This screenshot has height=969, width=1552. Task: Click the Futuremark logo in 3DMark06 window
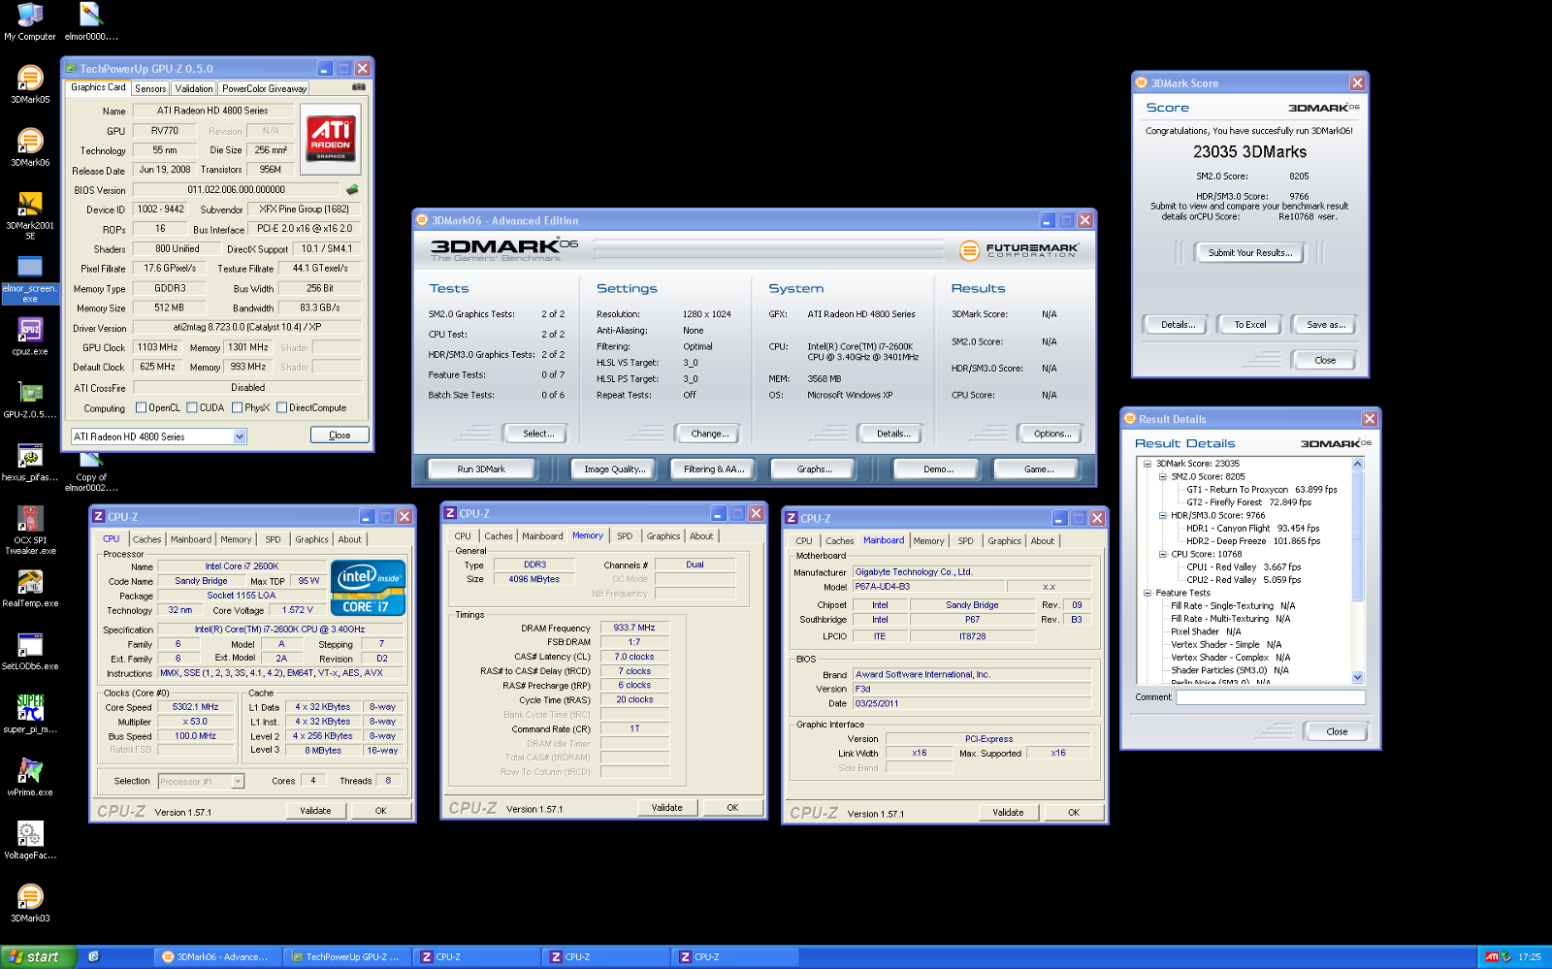coord(1018,250)
